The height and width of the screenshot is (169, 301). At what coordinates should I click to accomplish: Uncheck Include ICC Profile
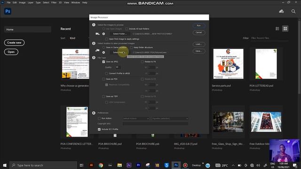click(x=99, y=130)
